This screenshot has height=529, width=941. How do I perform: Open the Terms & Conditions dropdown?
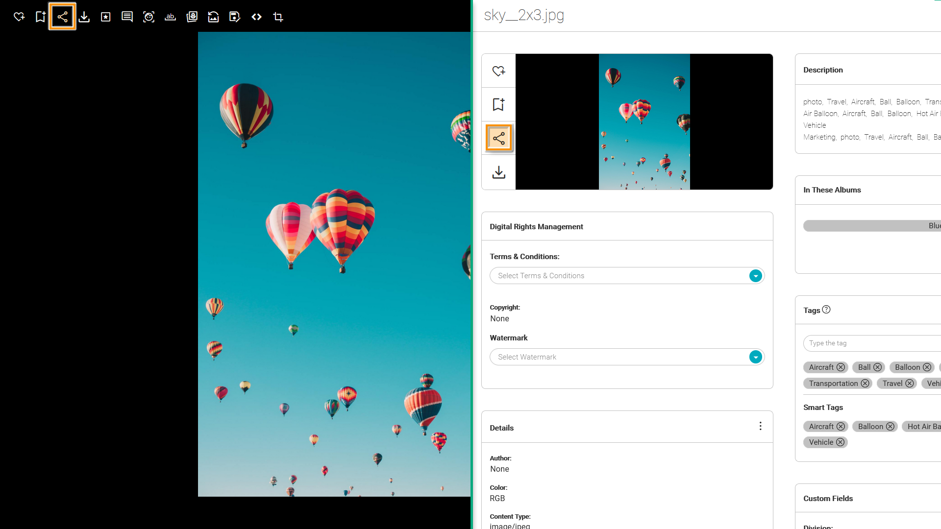tap(755, 276)
